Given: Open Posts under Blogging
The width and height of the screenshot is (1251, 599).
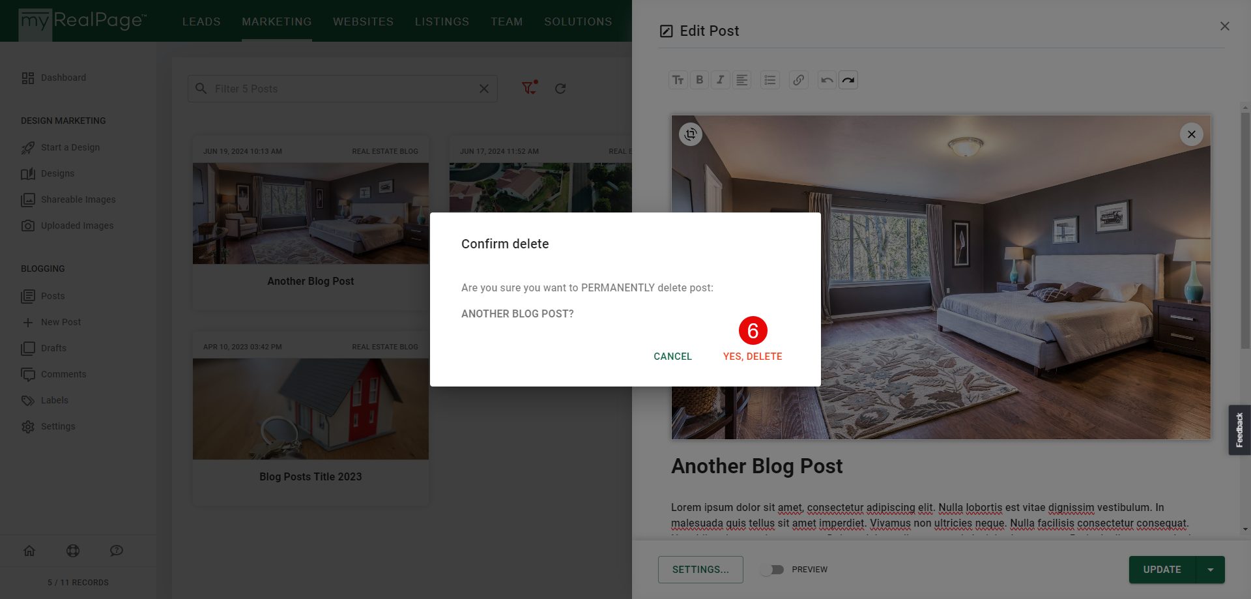Looking at the screenshot, I should [43, 296].
